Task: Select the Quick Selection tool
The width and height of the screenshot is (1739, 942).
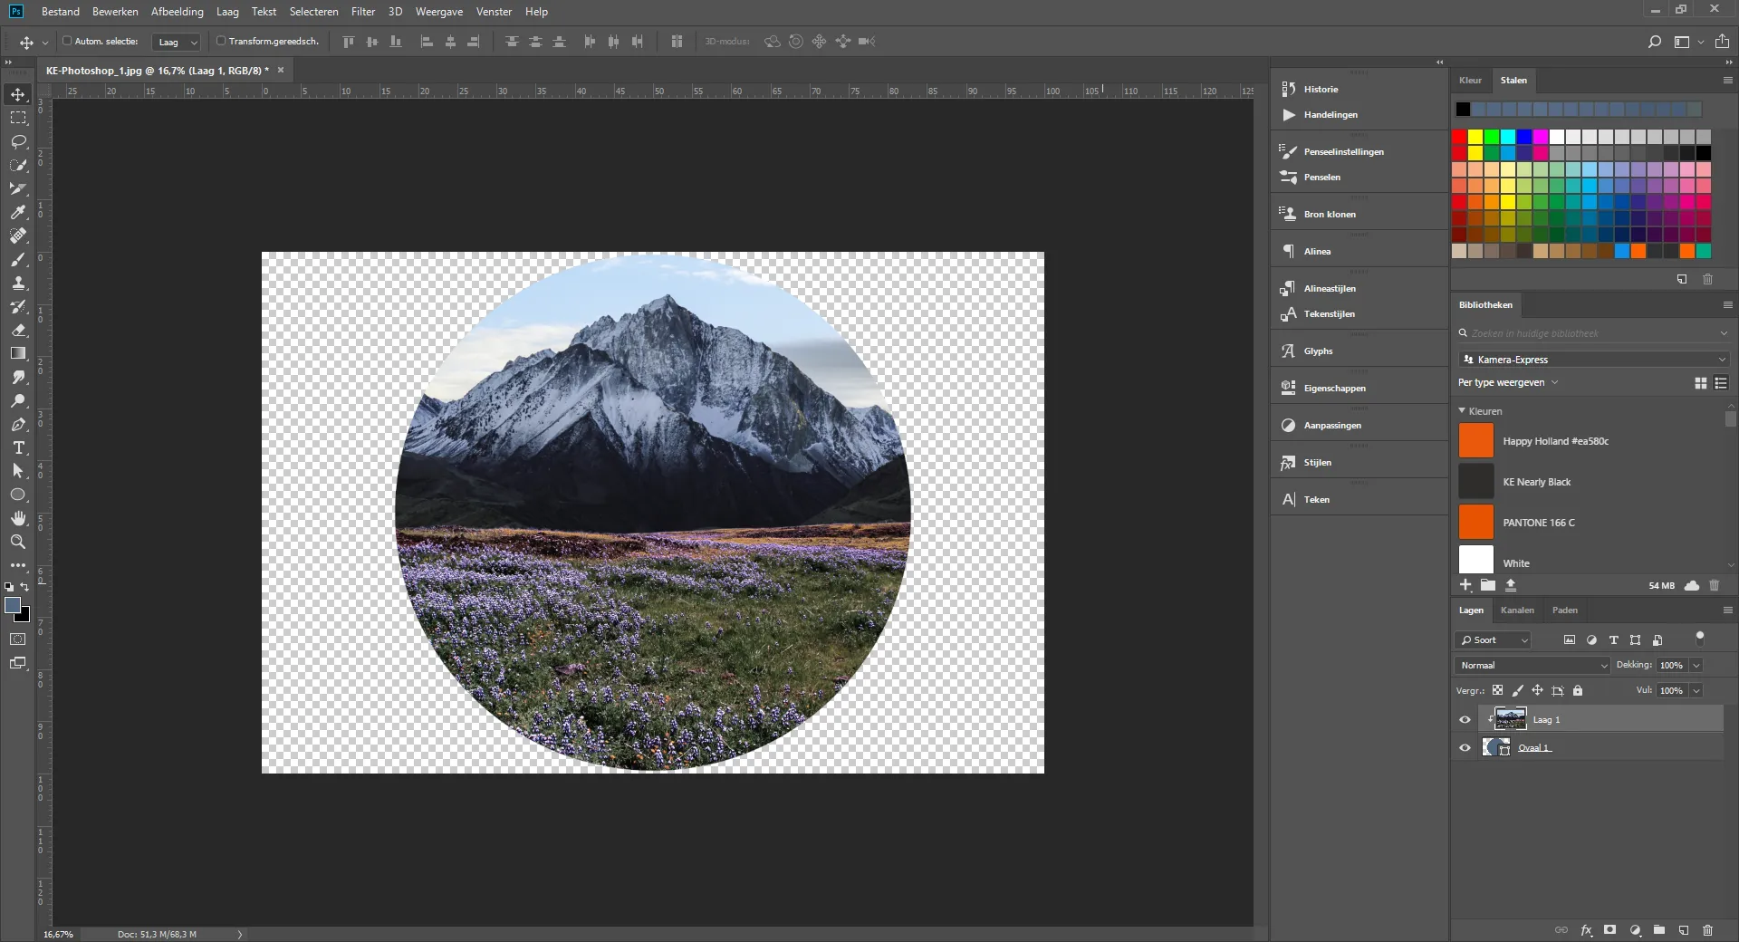Action: point(18,166)
